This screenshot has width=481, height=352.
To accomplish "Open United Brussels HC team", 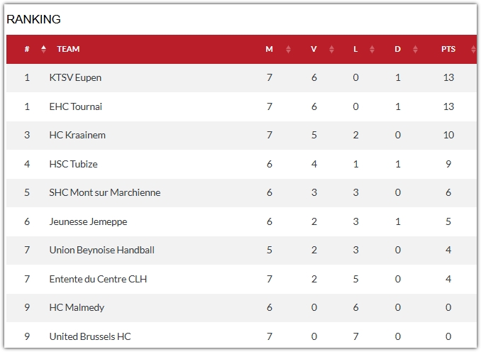I will click(90, 336).
